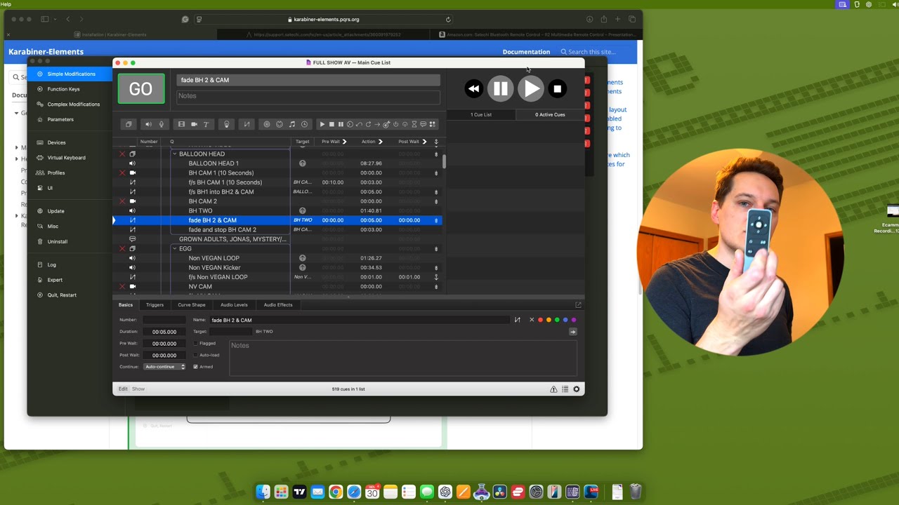Pop out the inspector panel
Screen dimensions: 899x505
tap(578, 304)
